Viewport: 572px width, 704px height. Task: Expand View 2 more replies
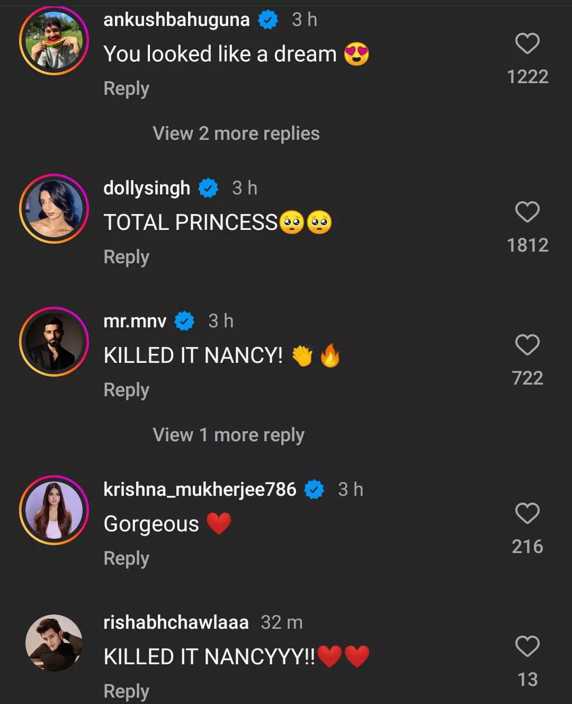point(236,133)
